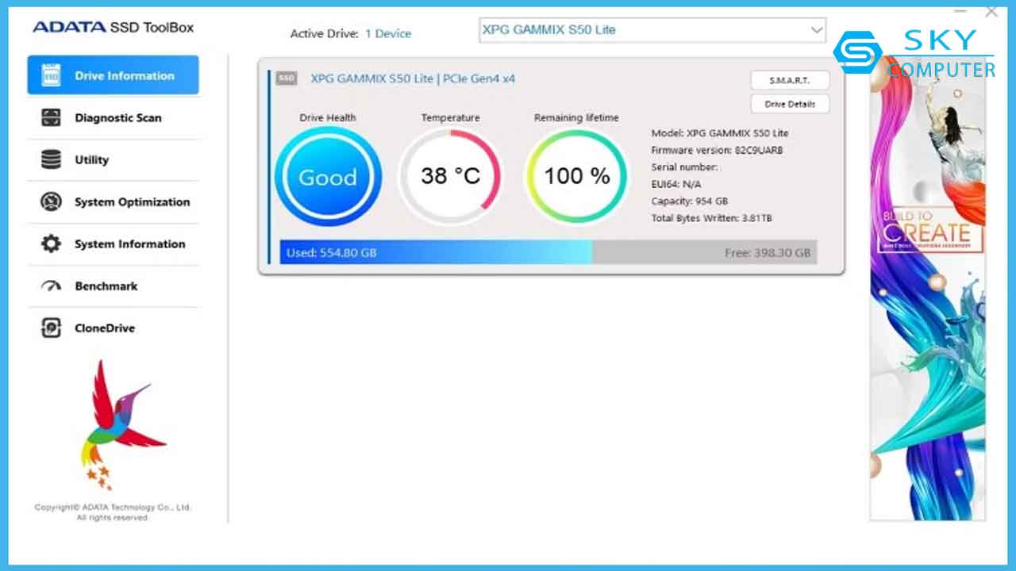Click the grey SSD badge icon
The image size is (1016, 571).
(287, 79)
